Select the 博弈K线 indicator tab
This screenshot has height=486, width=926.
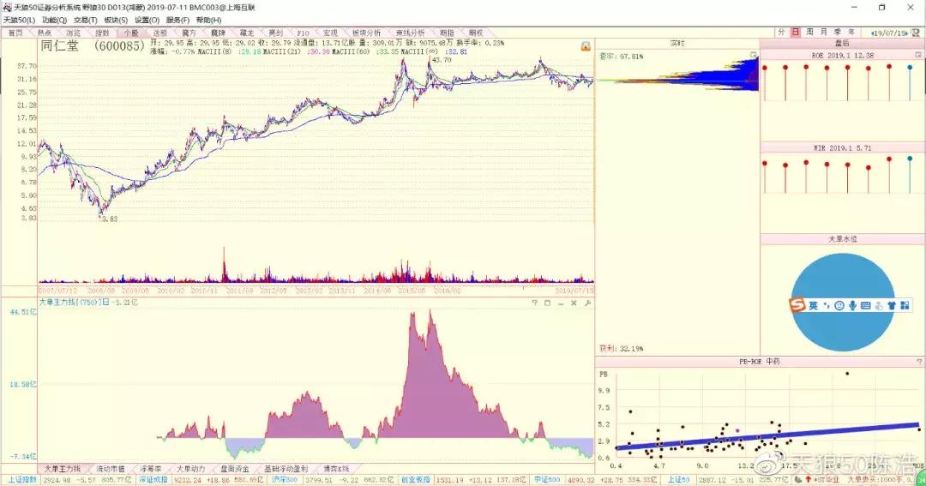point(336,469)
